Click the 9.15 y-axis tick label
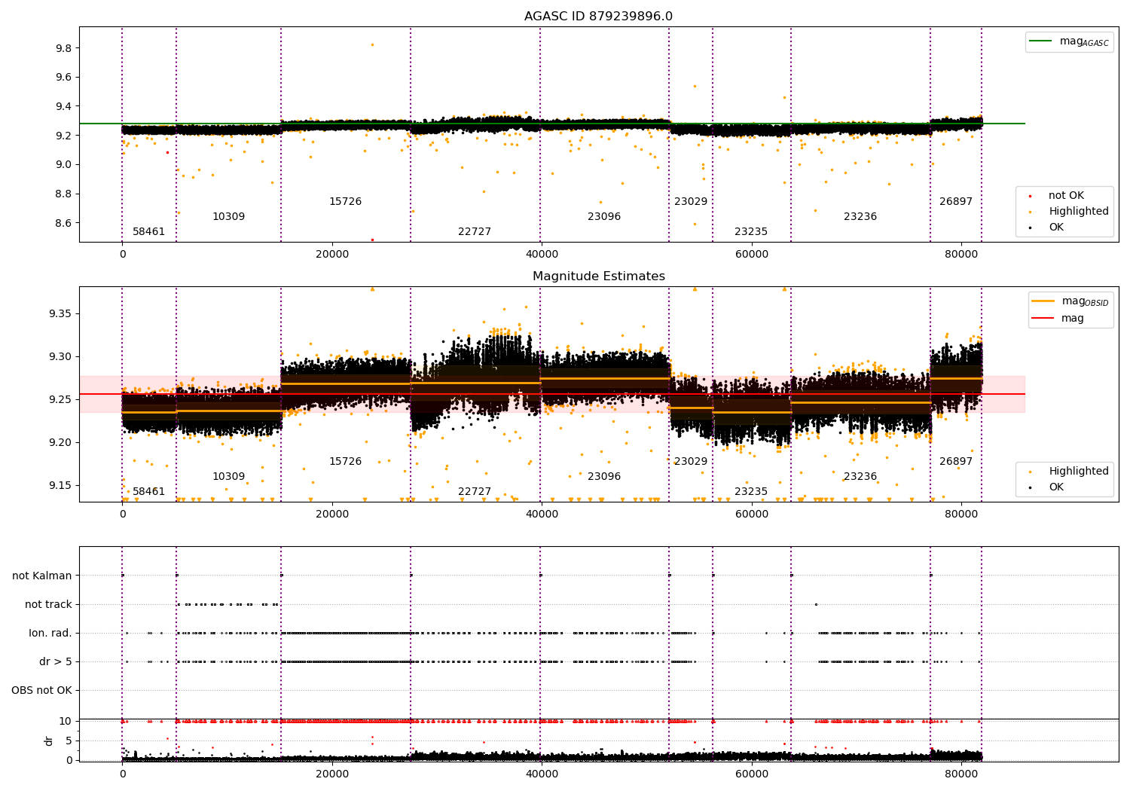The width and height of the screenshot is (1130, 791). tap(60, 485)
